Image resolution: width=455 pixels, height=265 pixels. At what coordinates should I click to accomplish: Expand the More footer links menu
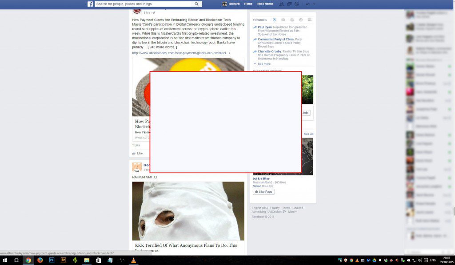point(292,212)
